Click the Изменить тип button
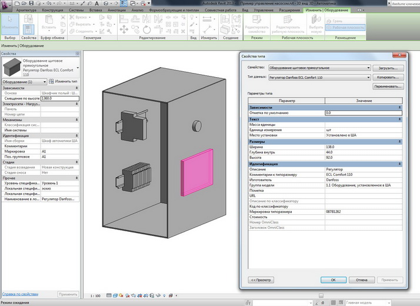 click(64, 81)
